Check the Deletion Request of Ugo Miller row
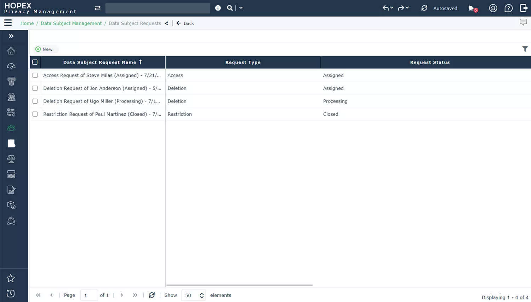The width and height of the screenshot is (531, 302). 35,101
